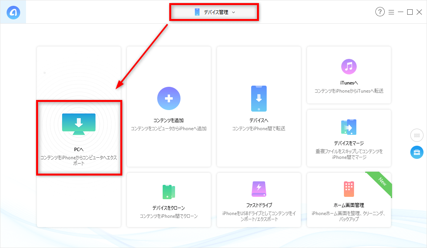This screenshot has height=248, width=427.
Task: Select the ファストドライブ lightning icon
Action: pyautogui.click(x=259, y=189)
